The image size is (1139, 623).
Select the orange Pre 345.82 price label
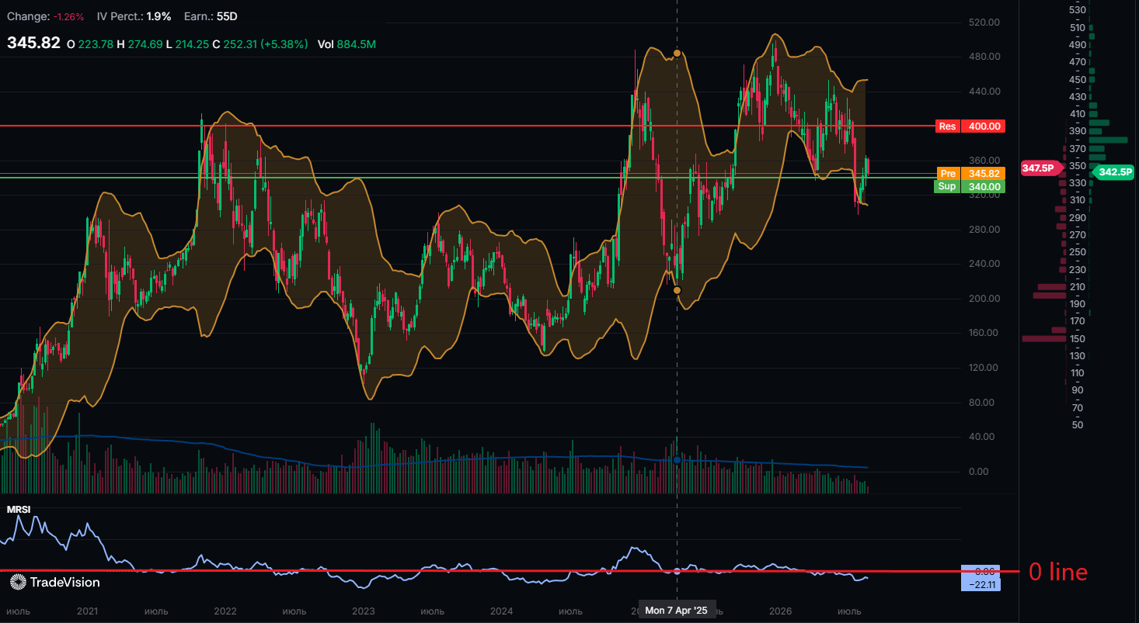pyautogui.click(x=970, y=174)
